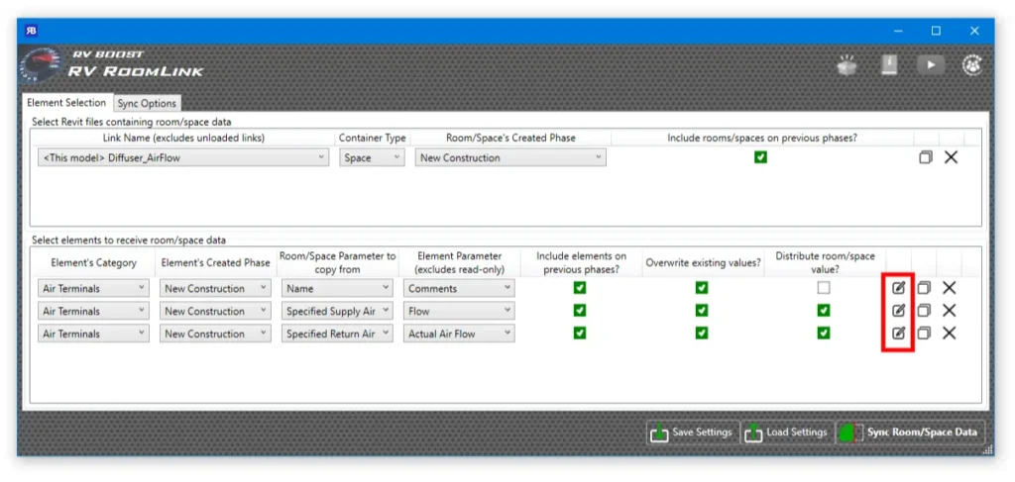Click the Container Type column header

(x=373, y=138)
